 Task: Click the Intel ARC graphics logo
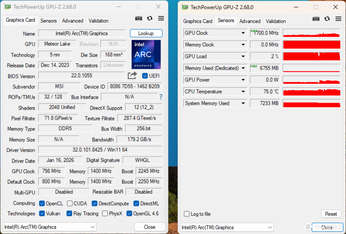click(146, 54)
